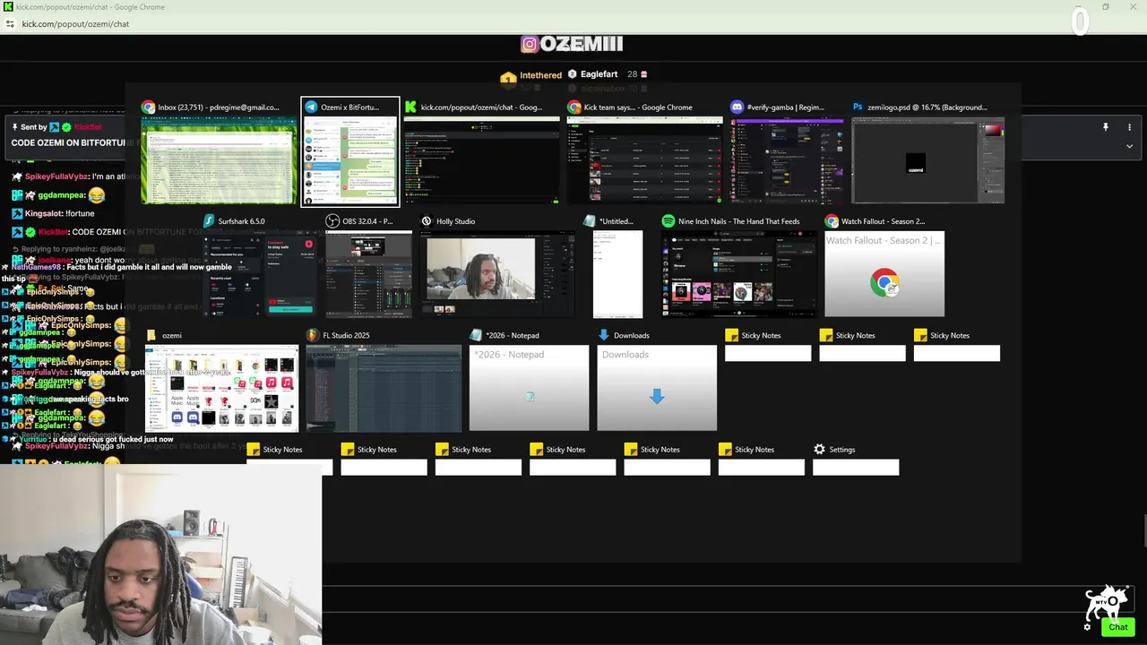This screenshot has width=1147, height=645.
Task: Switch to the Telegram Ozemi x BitFortu thumbnail
Action: (x=350, y=160)
